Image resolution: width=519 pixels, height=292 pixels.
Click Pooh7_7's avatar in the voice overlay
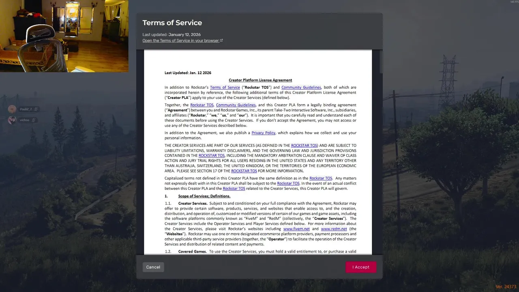pyautogui.click(x=12, y=109)
